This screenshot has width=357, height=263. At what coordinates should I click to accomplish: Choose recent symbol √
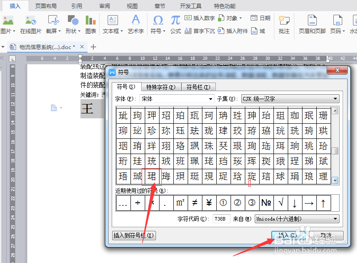click(281, 203)
